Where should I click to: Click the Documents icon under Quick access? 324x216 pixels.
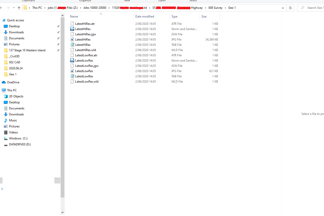6,38
